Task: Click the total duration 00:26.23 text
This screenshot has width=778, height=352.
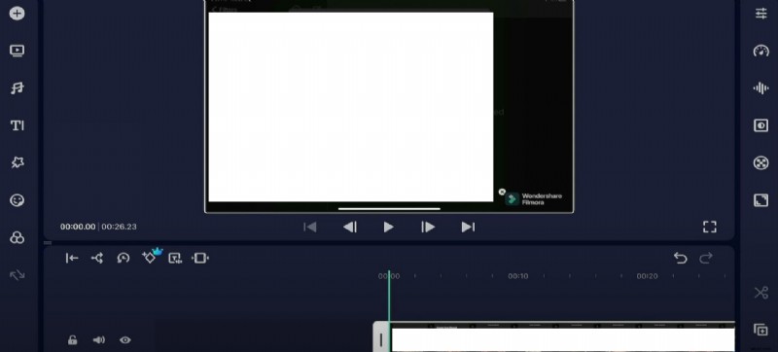Action: coord(119,227)
